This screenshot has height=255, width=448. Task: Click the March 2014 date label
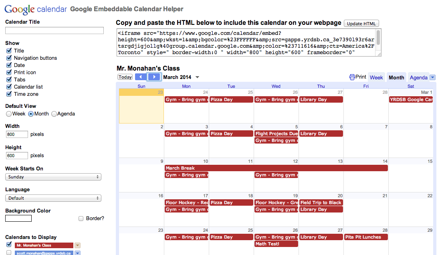[177, 77]
